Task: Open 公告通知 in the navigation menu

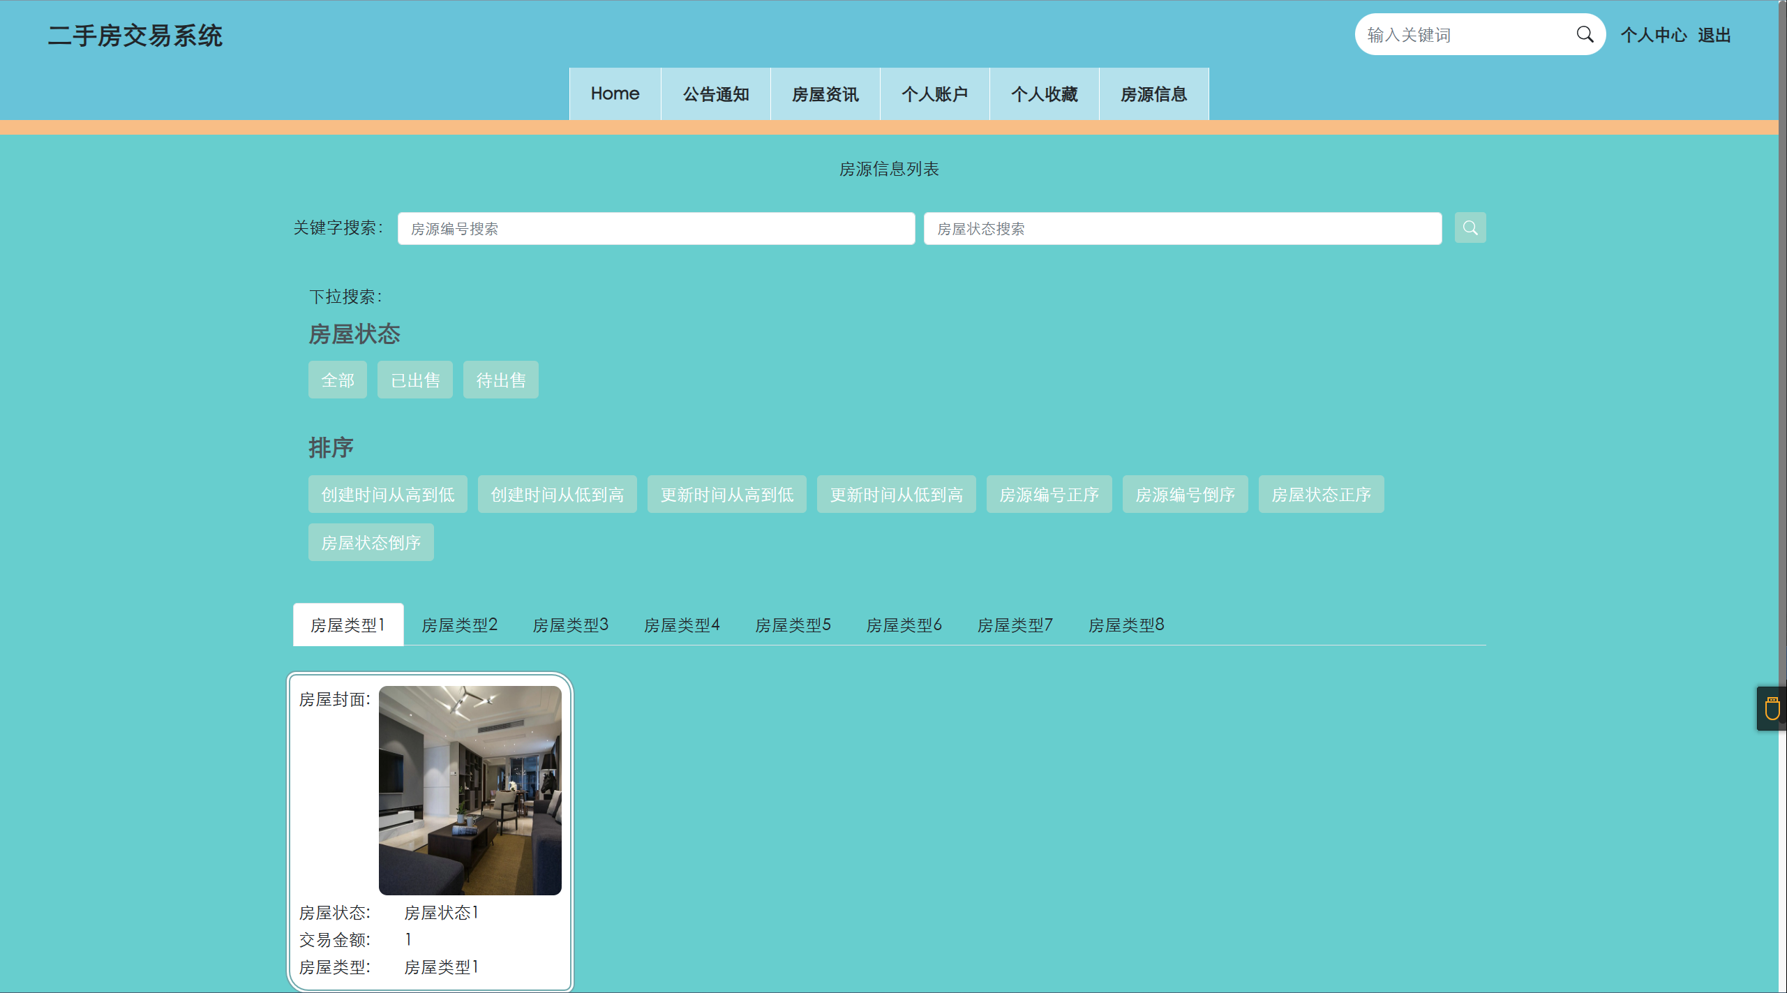Action: pos(715,94)
